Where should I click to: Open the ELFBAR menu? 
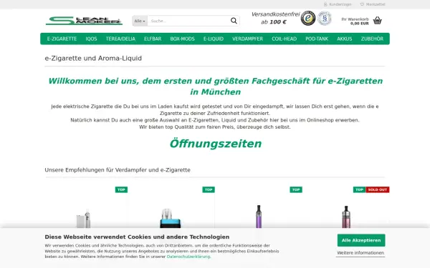pyautogui.click(x=153, y=39)
